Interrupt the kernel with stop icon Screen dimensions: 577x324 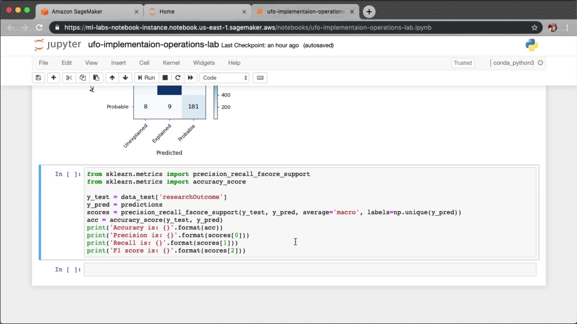point(165,78)
